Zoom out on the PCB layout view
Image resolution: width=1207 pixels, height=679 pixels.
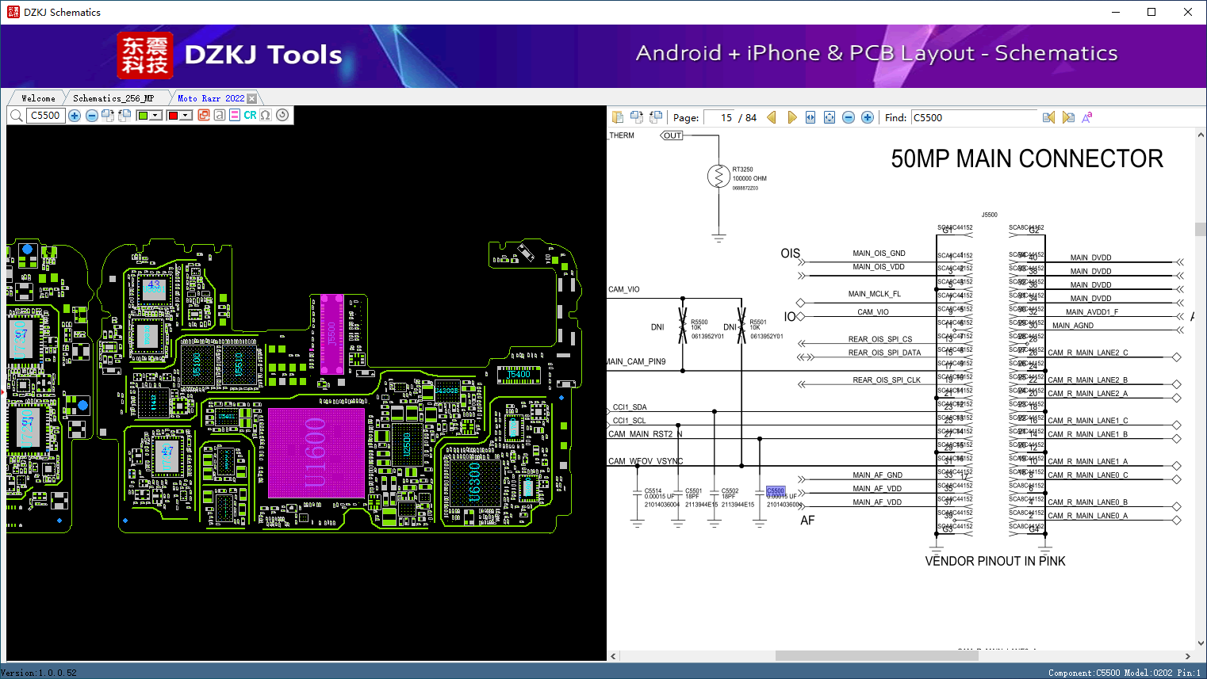(x=92, y=116)
